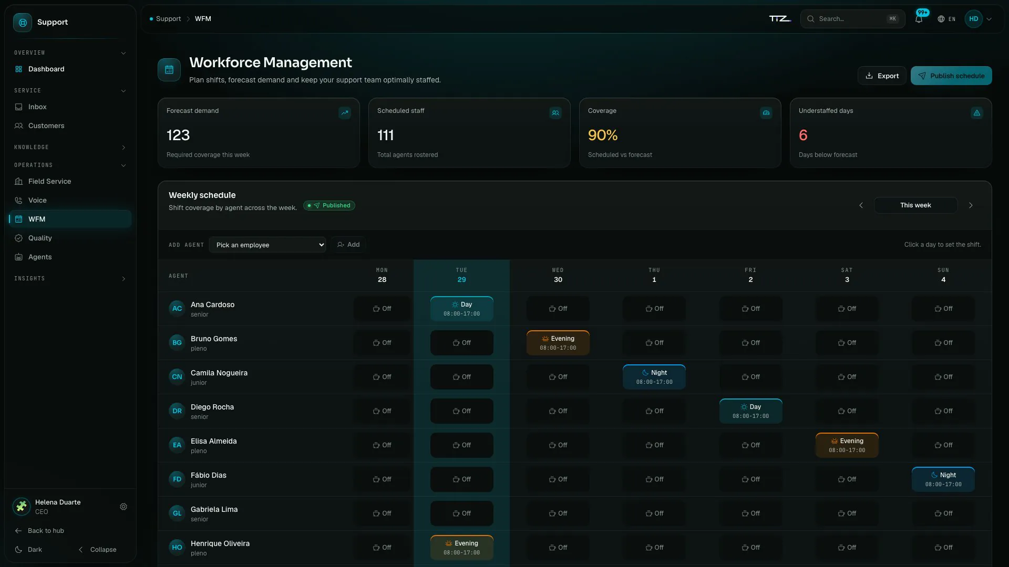Go to next week arrow

[x=971, y=205]
